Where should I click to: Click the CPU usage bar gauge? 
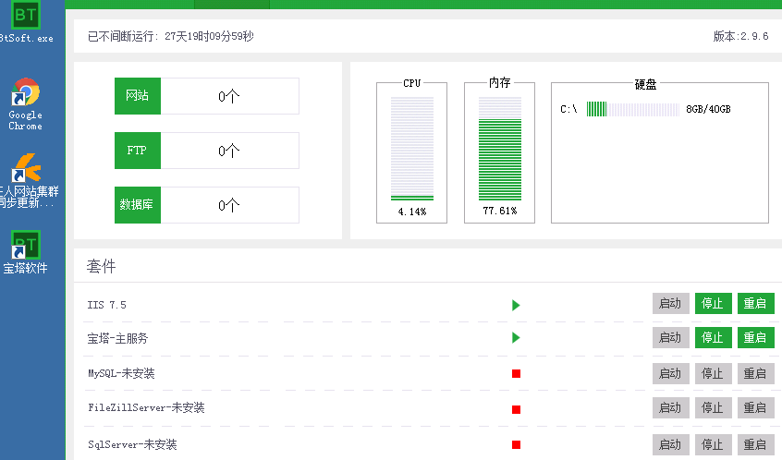point(412,149)
